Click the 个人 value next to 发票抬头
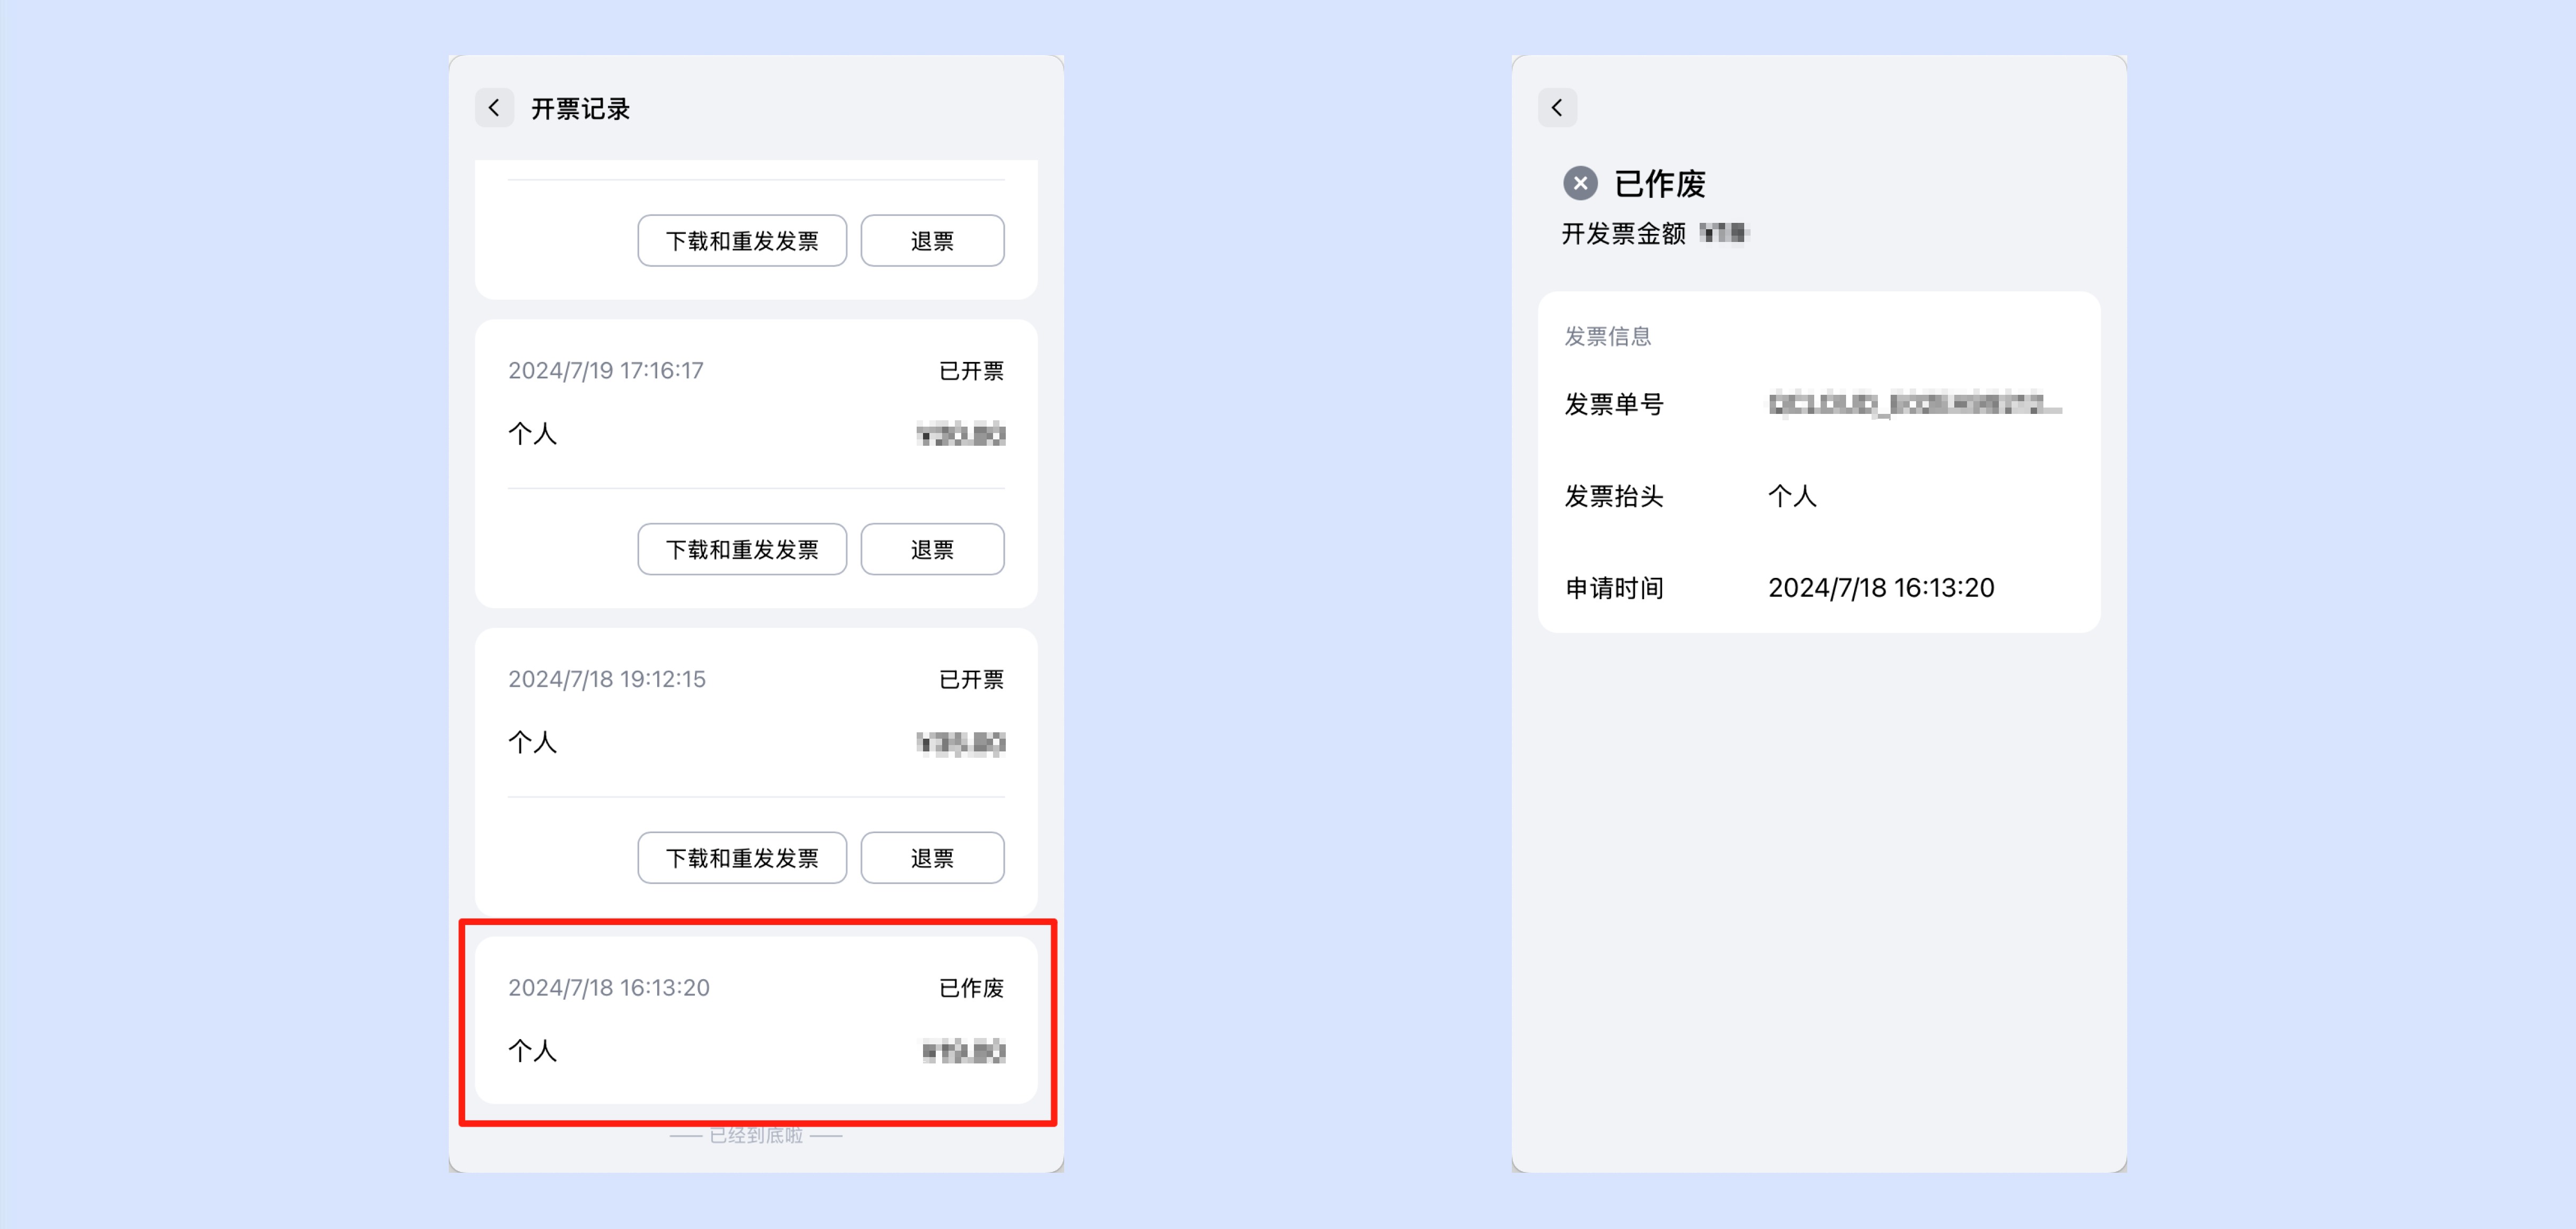 coord(1792,496)
